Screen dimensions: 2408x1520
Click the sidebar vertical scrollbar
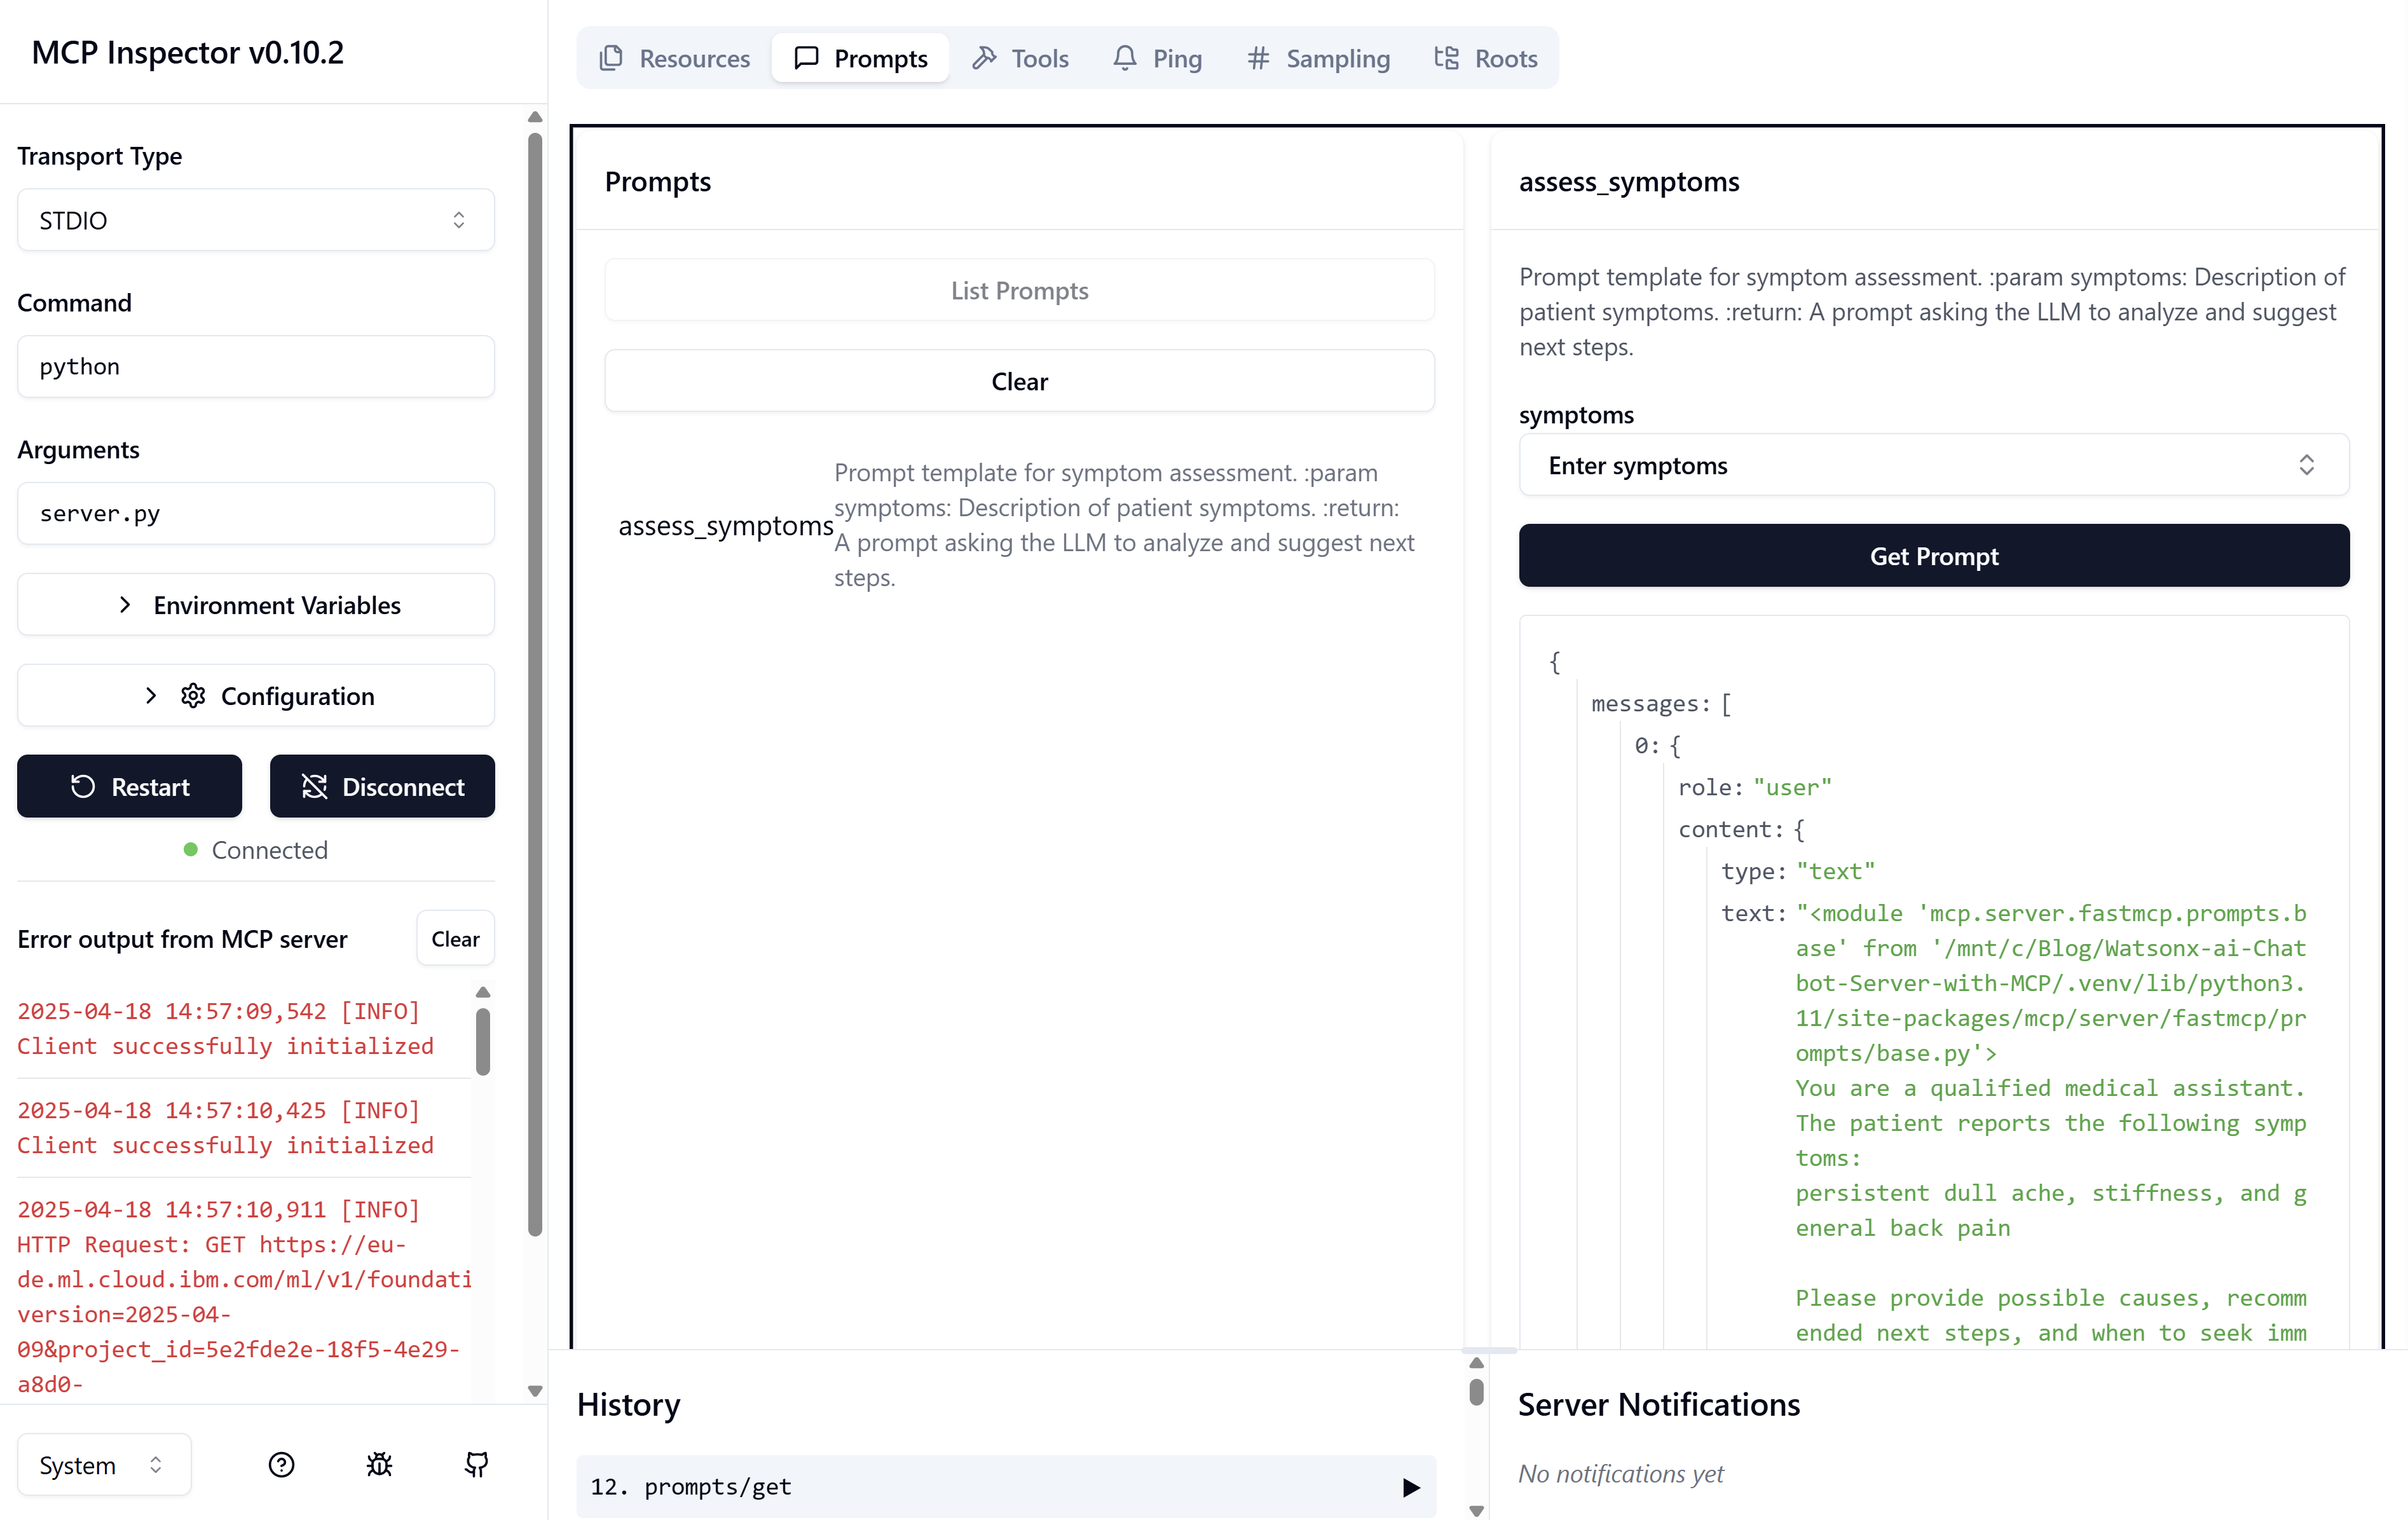[535, 680]
